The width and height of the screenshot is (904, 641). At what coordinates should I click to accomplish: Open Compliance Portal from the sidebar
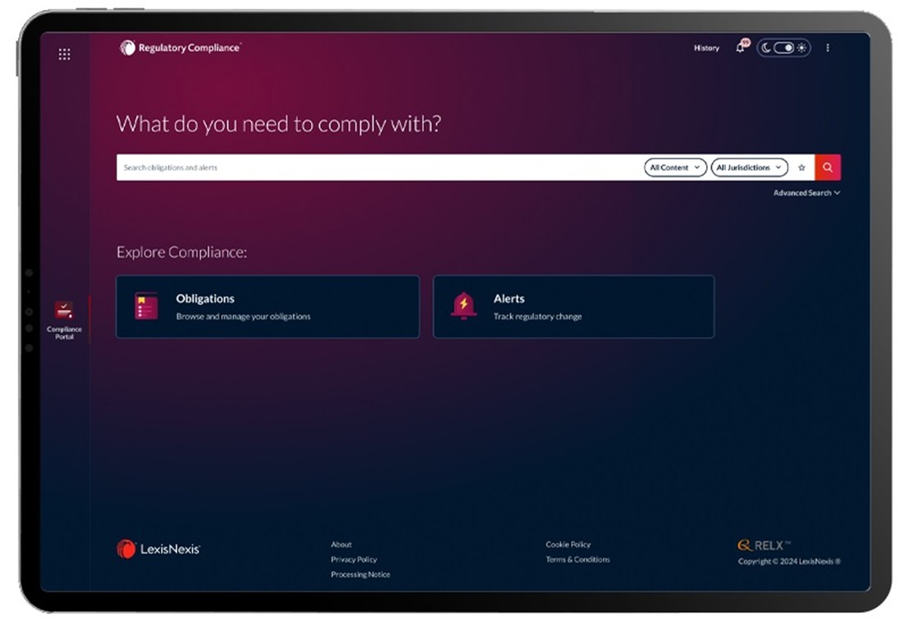(x=64, y=319)
